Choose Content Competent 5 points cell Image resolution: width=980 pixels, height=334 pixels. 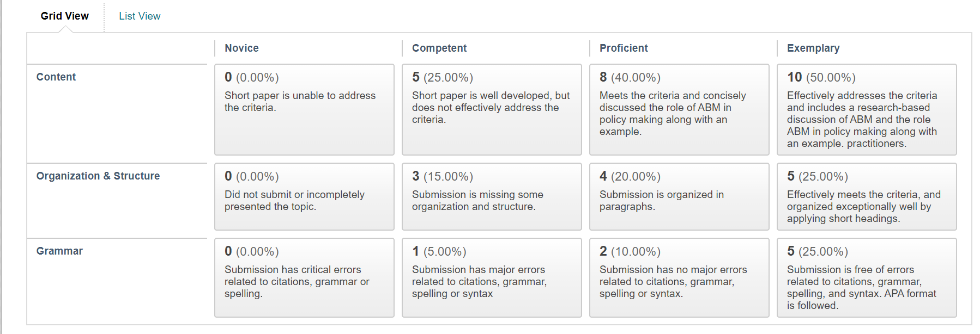click(x=492, y=110)
